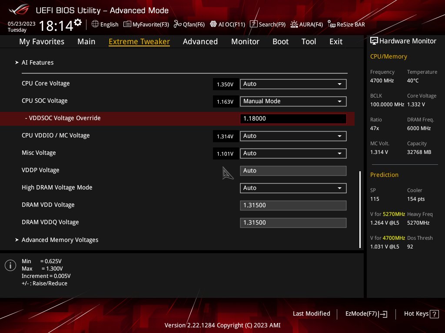Open Misc Voltage dropdown
445x333 pixels.
pos(293,153)
